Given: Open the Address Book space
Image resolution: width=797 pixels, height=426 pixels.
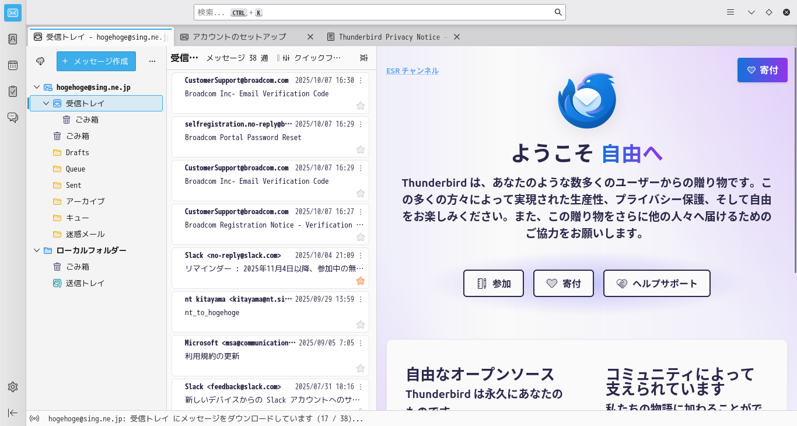Looking at the screenshot, I should click(13, 39).
